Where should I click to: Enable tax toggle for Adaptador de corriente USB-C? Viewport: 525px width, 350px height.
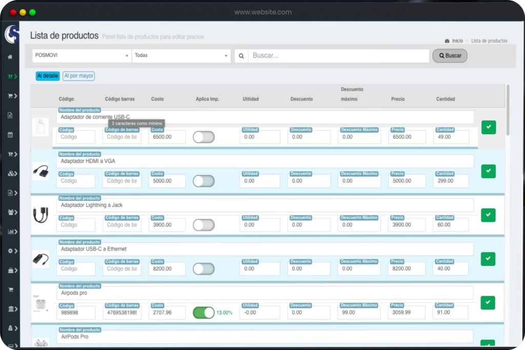204,137
